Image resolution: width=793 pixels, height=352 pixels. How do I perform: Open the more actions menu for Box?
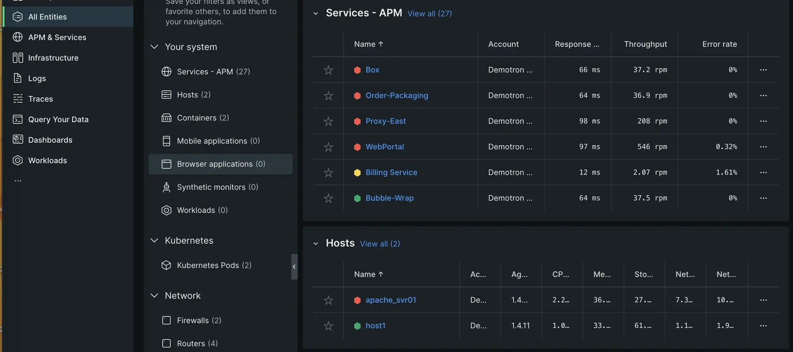click(763, 70)
